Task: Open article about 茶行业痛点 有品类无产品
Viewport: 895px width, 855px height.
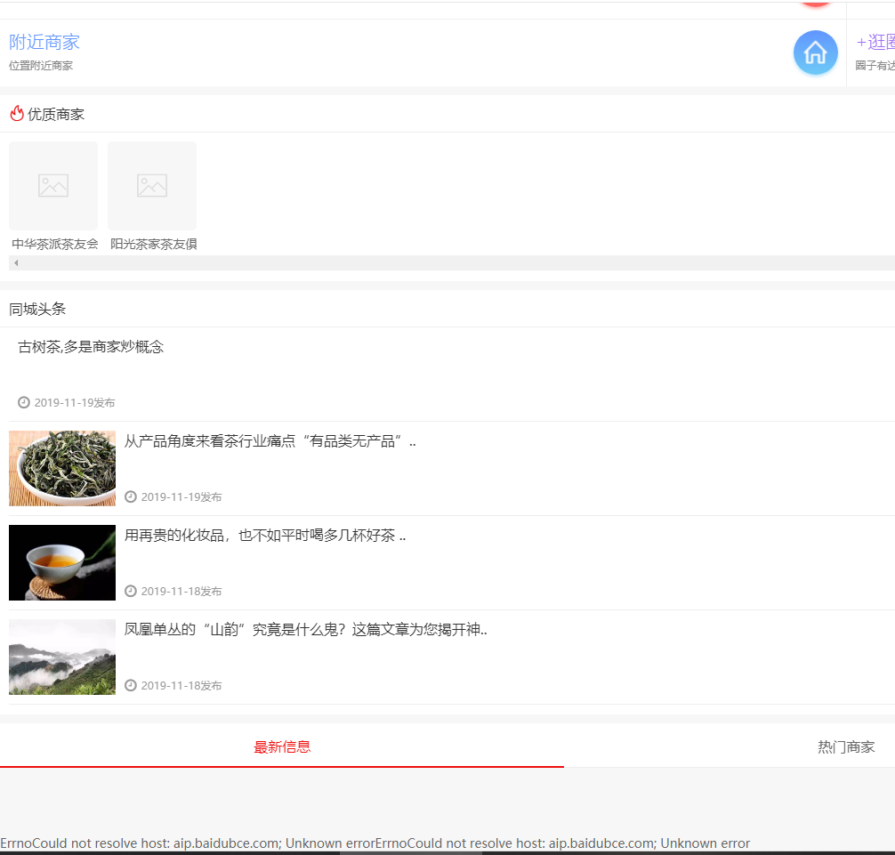Action: pyautogui.click(x=270, y=441)
